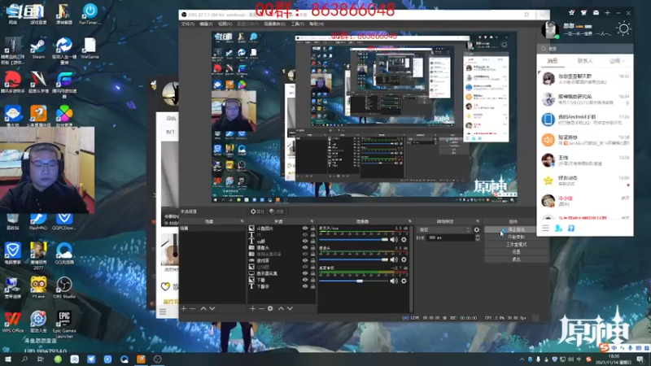This screenshot has height=366, width=651.
Task: Open 我的Android手机 chat in QQ
Action: 585,120
